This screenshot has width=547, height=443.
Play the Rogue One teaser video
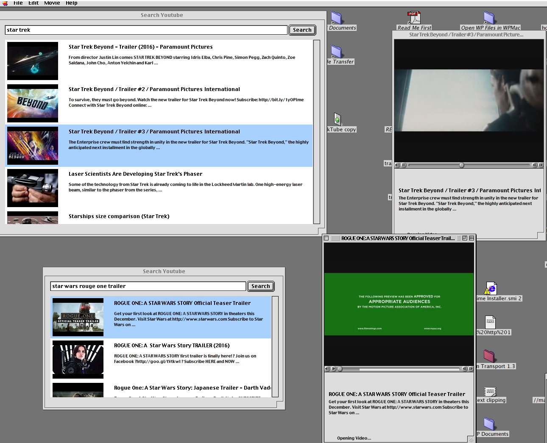point(334,369)
